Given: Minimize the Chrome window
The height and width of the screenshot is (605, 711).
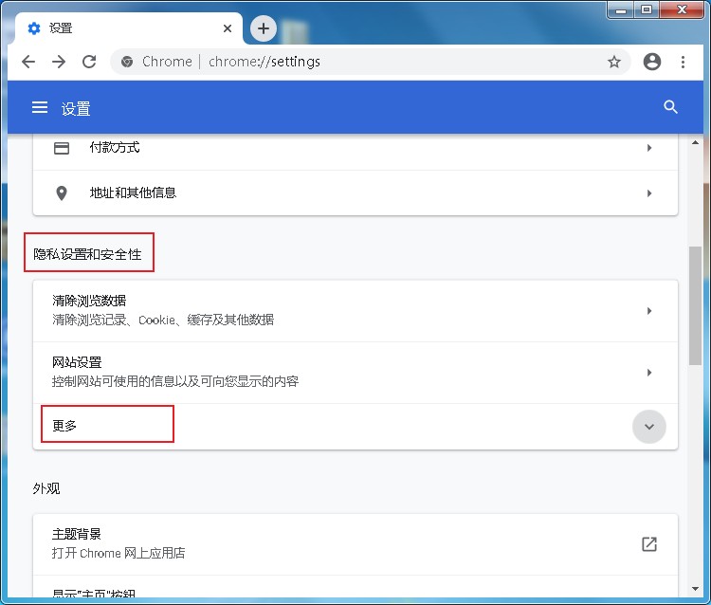Looking at the screenshot, I should tap(621, 9).
